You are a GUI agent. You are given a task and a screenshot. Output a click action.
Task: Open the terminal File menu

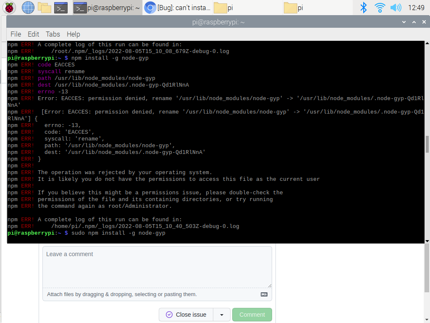16,34
